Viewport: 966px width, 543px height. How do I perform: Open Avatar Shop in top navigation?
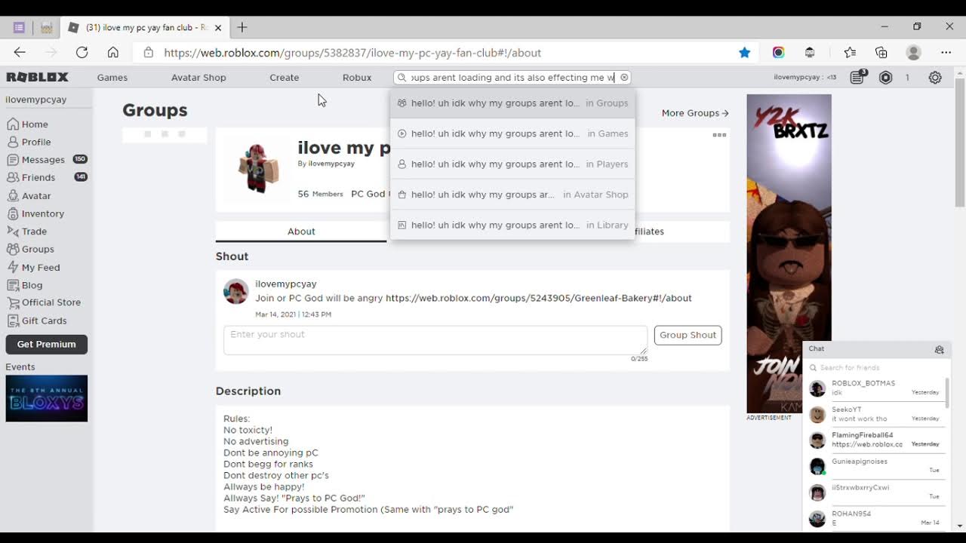click(198, 77)
